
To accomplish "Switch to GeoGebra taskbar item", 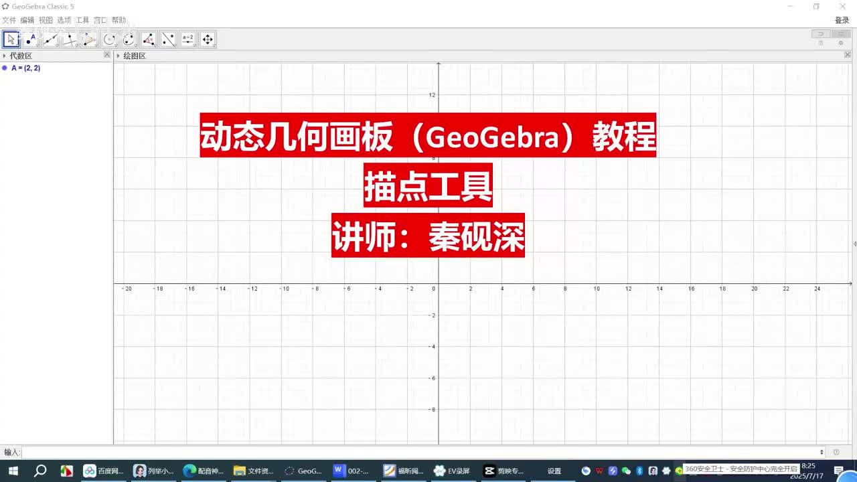I will tap(303, 471).
